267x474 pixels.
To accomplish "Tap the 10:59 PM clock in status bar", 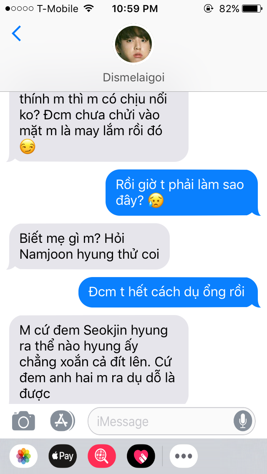I will [x=135, y=9].
